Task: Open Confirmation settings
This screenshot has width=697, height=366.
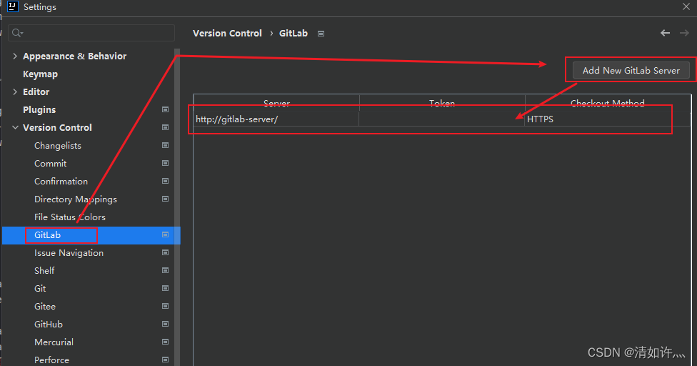Action: click(61, 181)
